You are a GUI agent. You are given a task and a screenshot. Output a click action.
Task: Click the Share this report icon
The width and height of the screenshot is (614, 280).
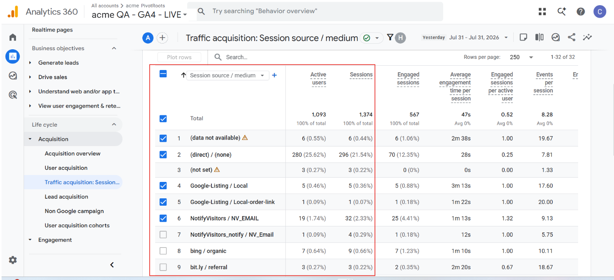tap(572, 38)
